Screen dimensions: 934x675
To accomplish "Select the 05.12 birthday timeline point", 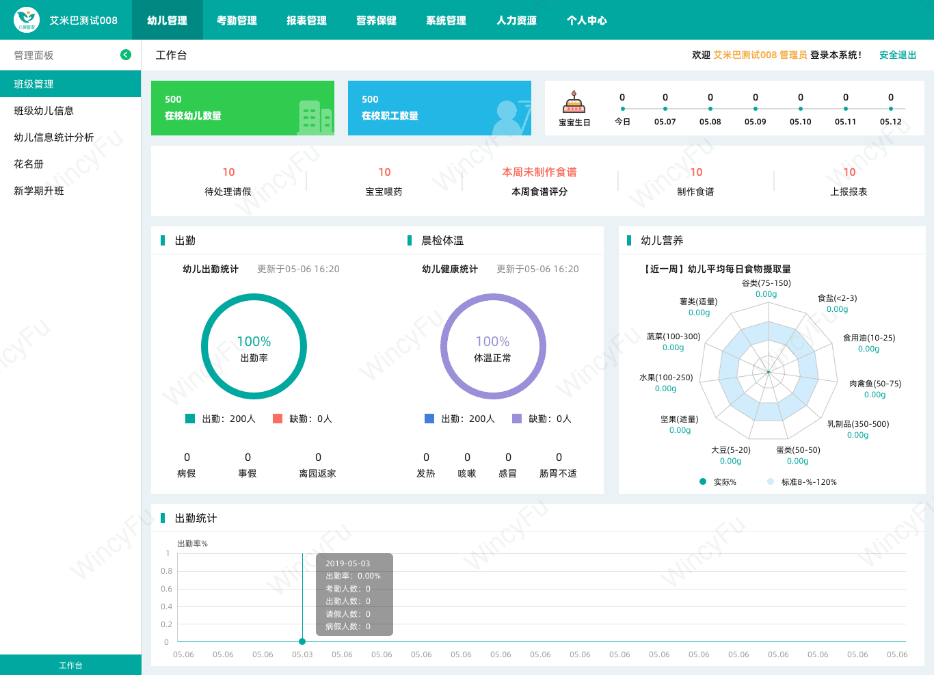I will click(891, 109).
